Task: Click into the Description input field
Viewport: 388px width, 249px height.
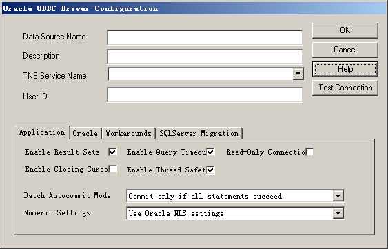Action: [x=205, y=57]
